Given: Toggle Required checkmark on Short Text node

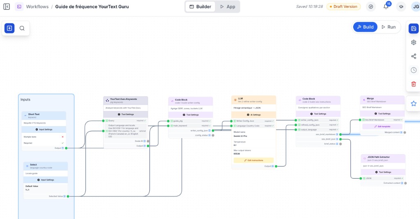Looking at the screenshot, I should tap(63, 143).
